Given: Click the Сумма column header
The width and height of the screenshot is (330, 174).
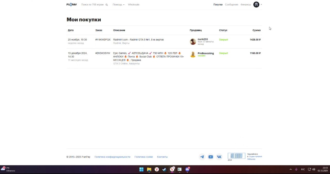Looking at the screenshot, I should [256, 30].
